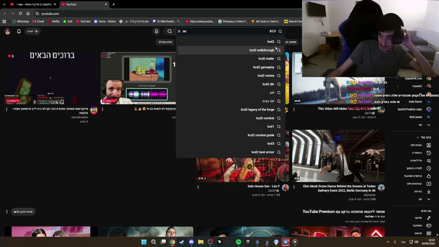
Task: Pick the 'kcd2 gameplay' suggestion
Action: click(x=230, y=67)
